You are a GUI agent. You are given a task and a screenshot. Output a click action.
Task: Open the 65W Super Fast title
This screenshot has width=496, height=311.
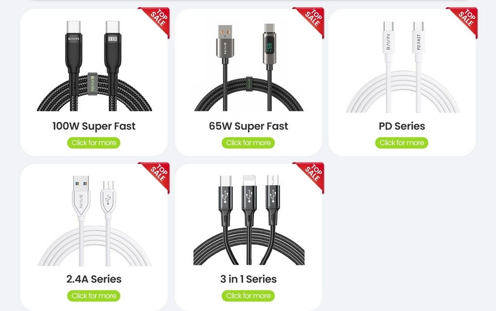click(x=248, y=126)
